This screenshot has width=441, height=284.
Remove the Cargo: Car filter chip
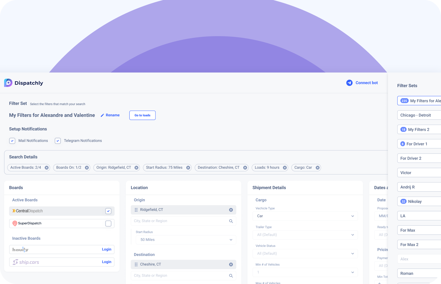[x=317, y=168]
